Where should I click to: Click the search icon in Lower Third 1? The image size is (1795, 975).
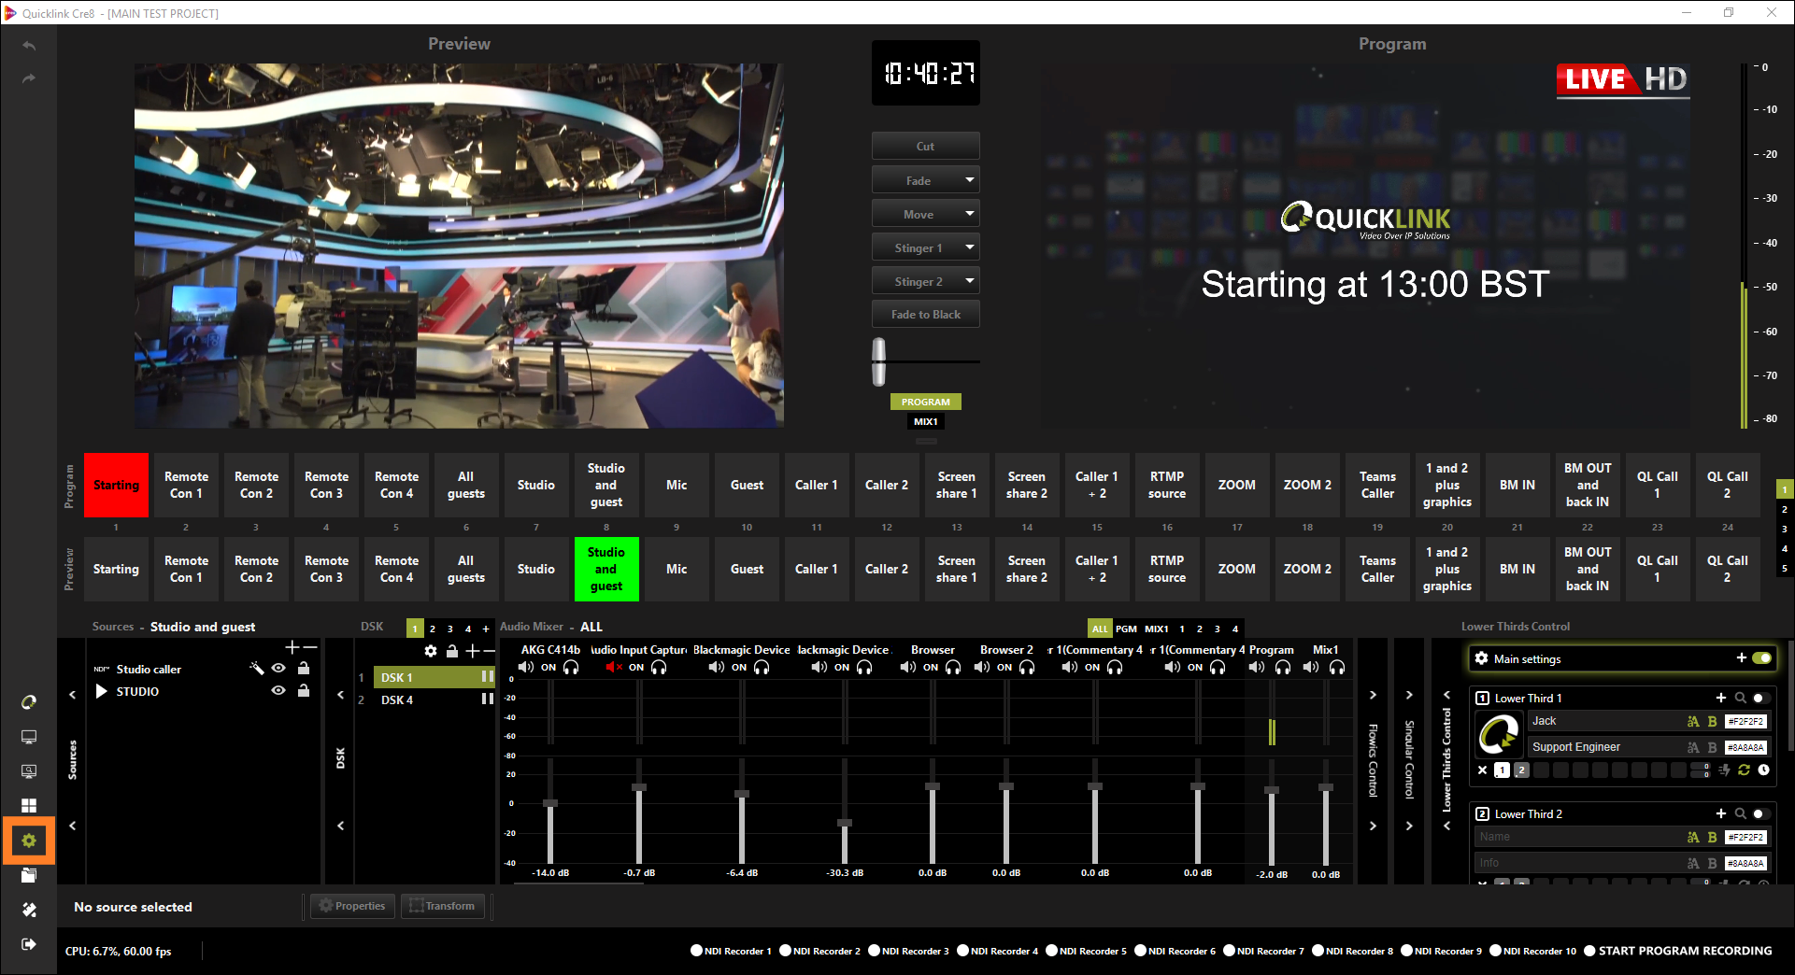[x=1740, y=698]
